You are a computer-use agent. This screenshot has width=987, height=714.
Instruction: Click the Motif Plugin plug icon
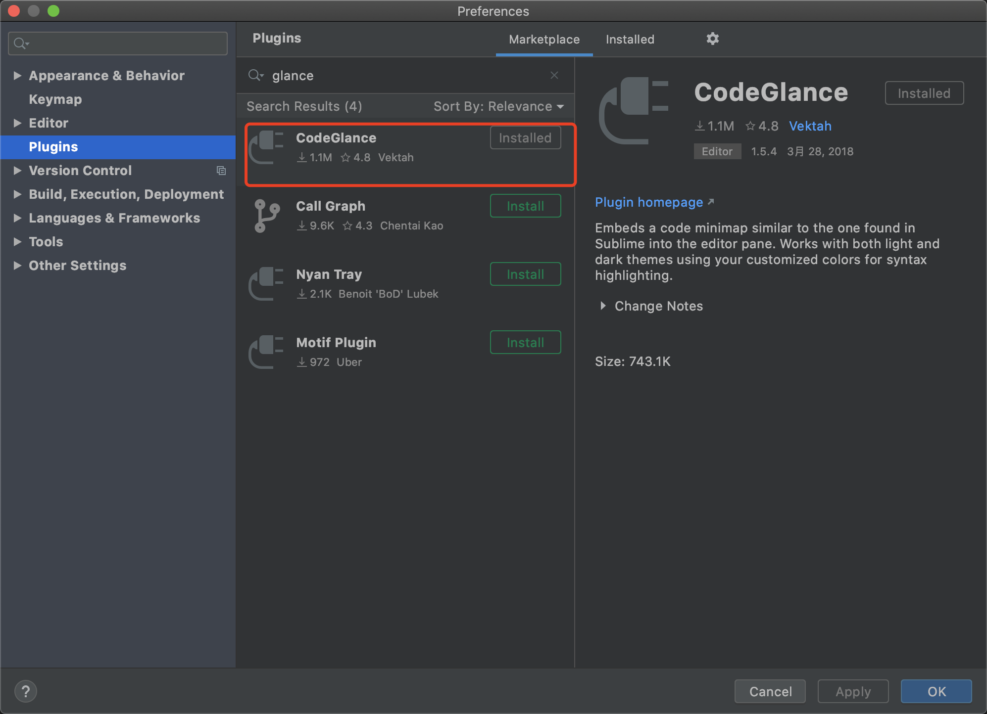click(267, 352)
